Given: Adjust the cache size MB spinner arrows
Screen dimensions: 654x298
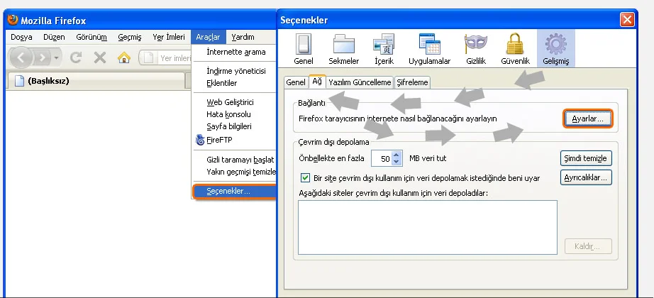Looking at the screenshot, I should click(x=397, y=158).
